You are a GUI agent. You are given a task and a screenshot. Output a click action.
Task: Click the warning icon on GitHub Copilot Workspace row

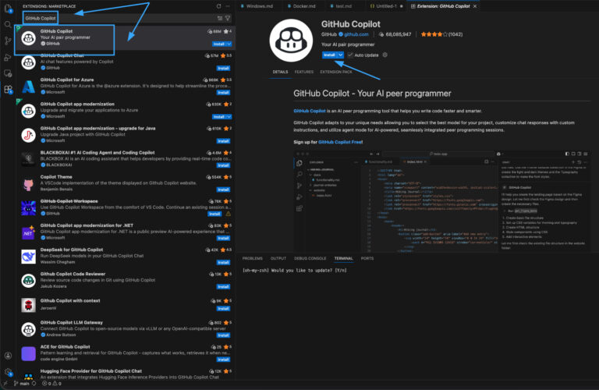coord(228,214)
